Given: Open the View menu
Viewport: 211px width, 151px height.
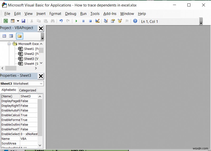Looking at the screenshot, I should pyautogui.click(x=28, y=14).
